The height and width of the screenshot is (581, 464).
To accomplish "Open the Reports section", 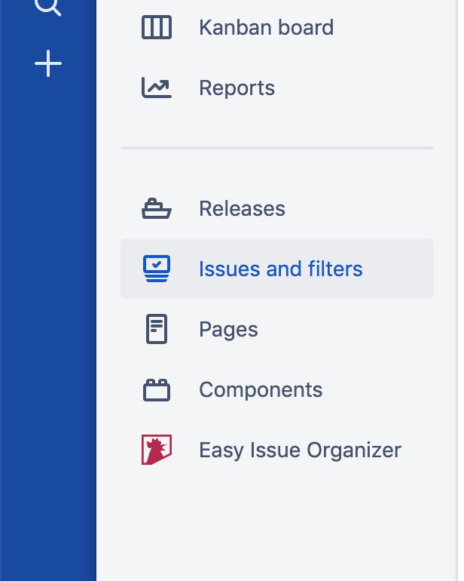I will click(277, 88).
